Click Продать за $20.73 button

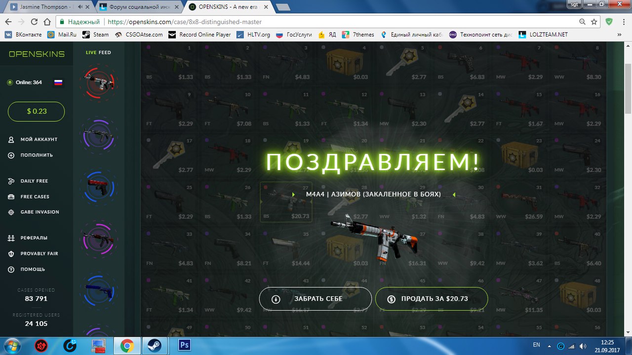(432, 299)
